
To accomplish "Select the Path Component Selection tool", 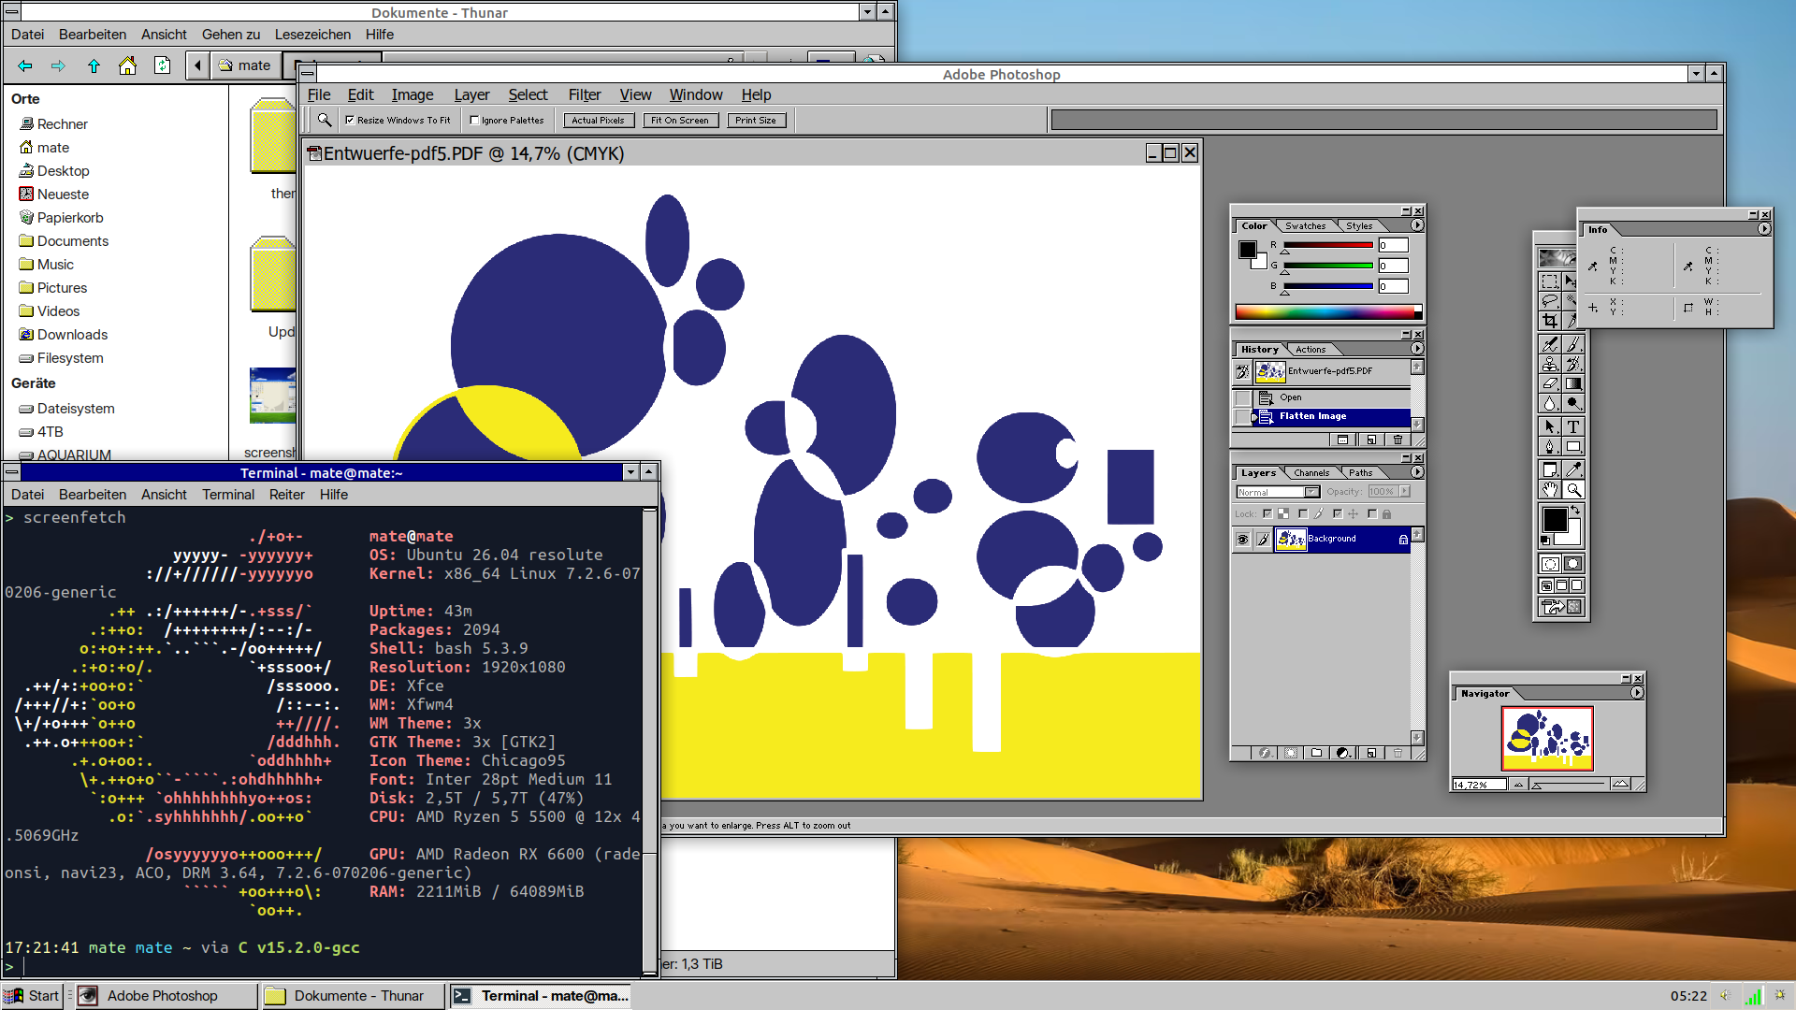I will [x=1550, y=426].
